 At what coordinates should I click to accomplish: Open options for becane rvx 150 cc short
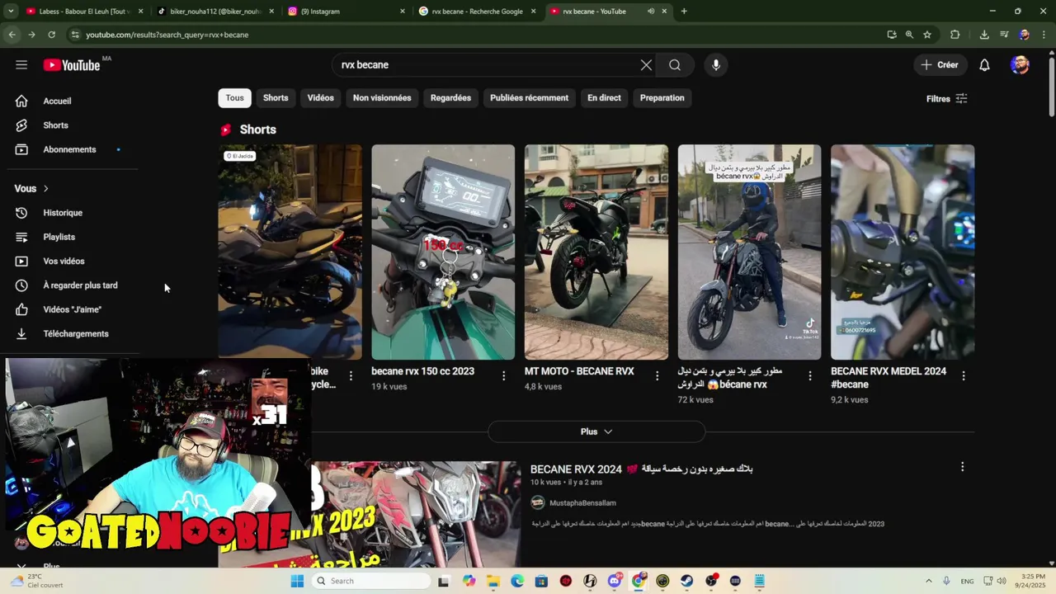tap(504, 375)
